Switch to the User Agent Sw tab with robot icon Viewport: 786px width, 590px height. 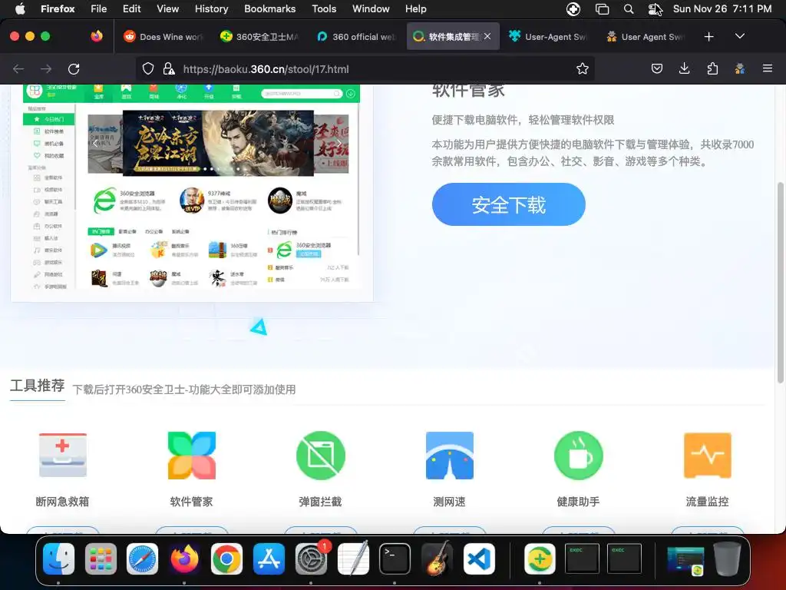click(645, 37)
